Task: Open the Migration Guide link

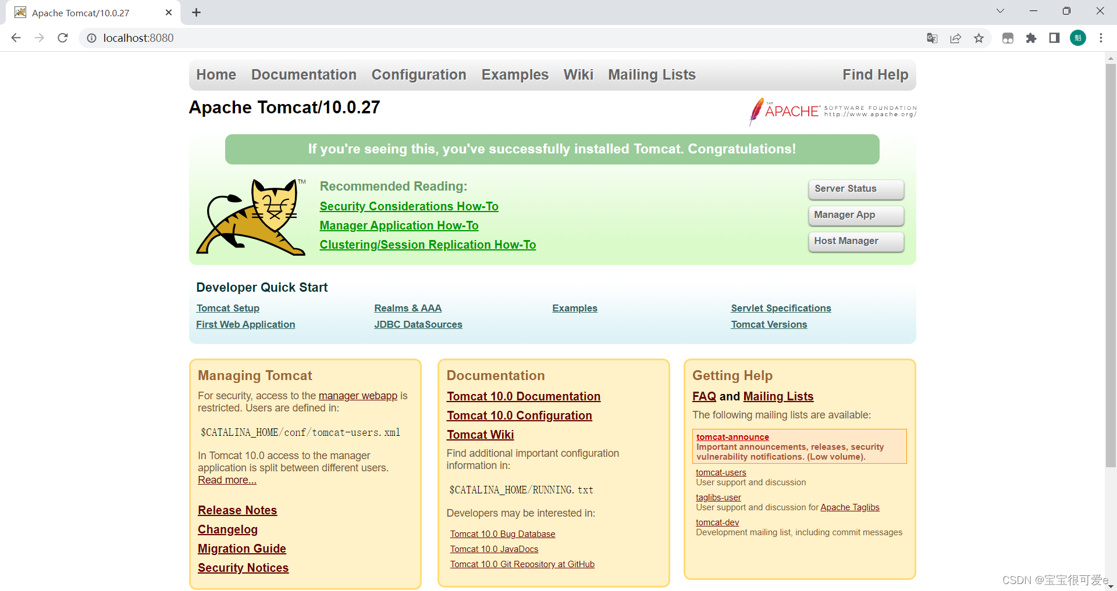Action: tap(242, 549)
